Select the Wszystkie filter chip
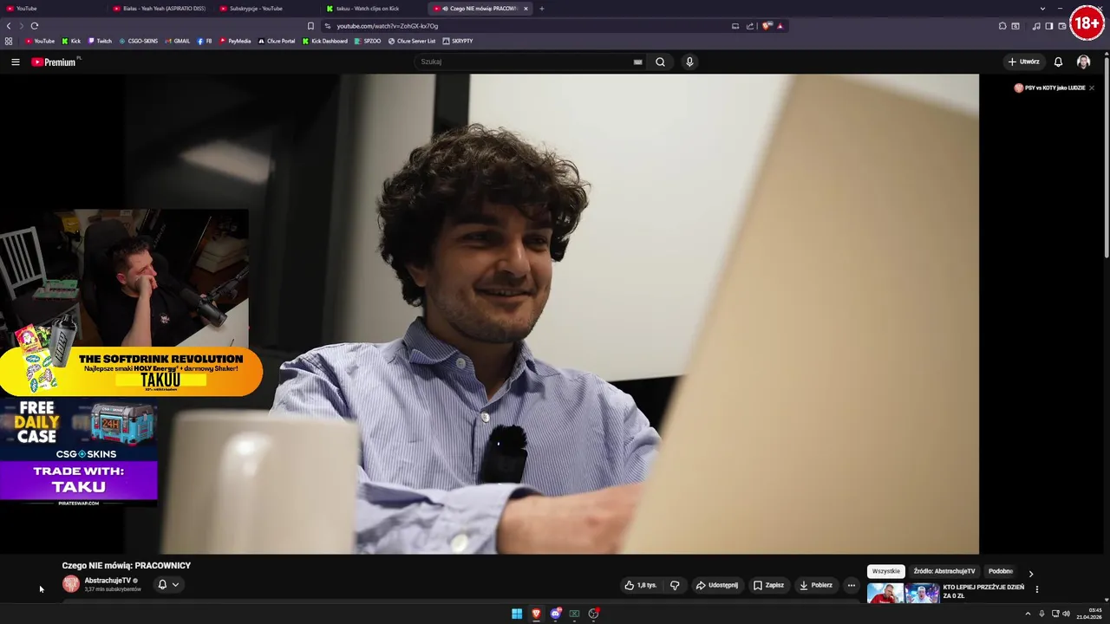The width and height of the screenshot is (1110, 624). click(x=886, y=571)
